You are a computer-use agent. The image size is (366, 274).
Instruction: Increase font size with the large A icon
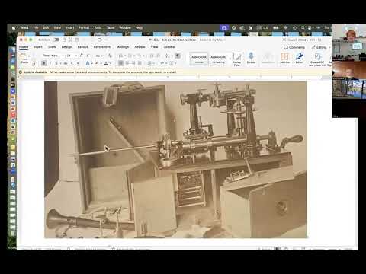[x=82, y=56]
